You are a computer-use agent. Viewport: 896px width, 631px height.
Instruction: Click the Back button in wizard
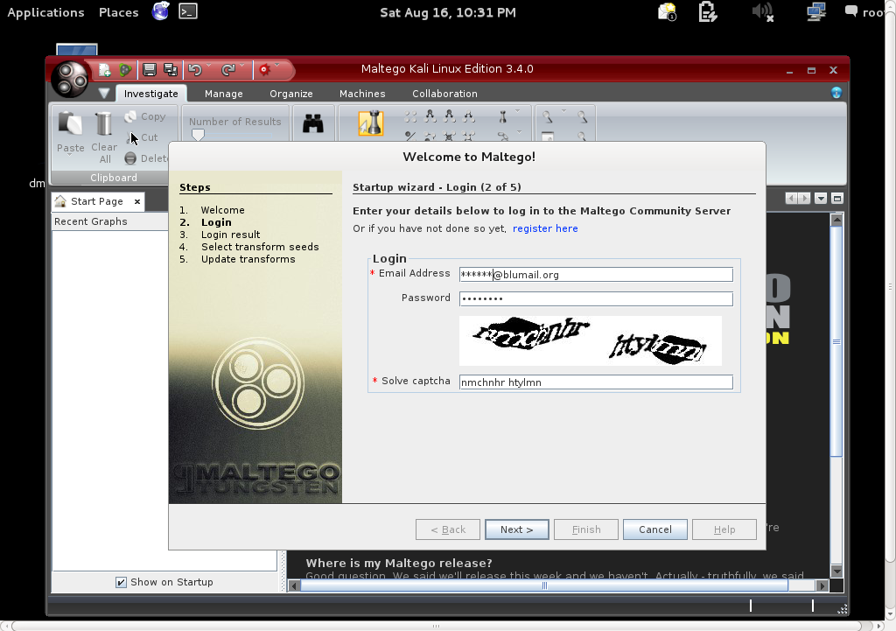(448, 529)
